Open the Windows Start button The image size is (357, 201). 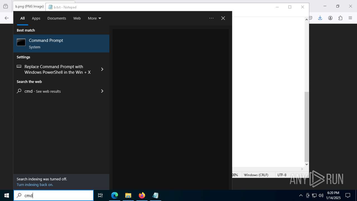[x=7, y=195]
